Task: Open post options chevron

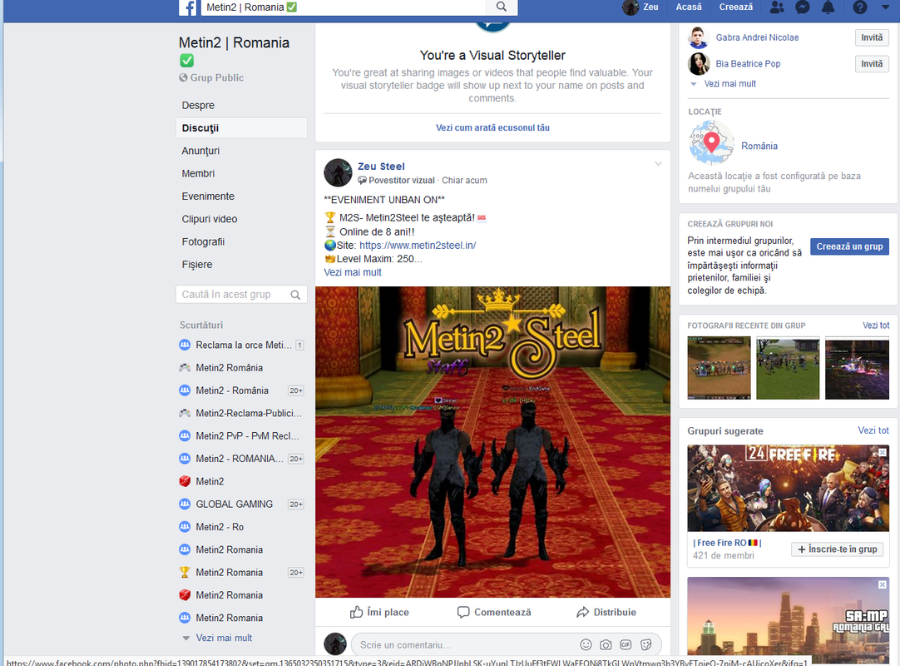Action: point(658,164)
